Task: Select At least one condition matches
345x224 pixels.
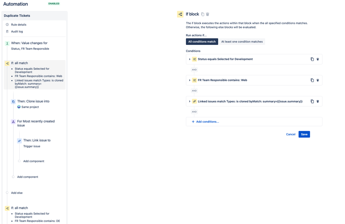Action: (x=243, y=41)
